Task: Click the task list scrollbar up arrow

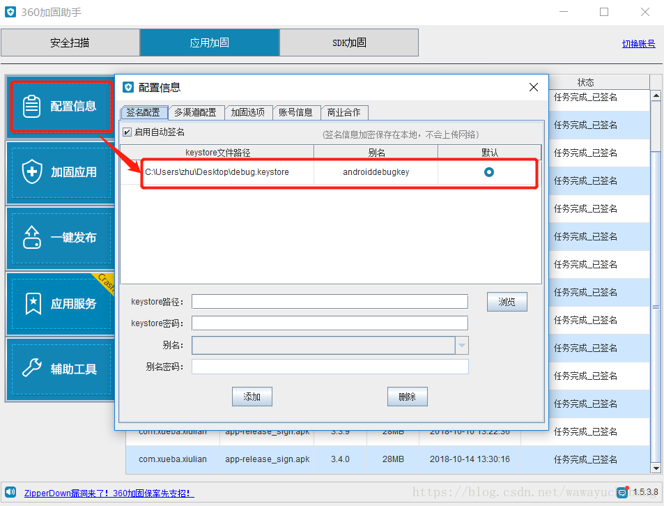Action: (656, 95)
